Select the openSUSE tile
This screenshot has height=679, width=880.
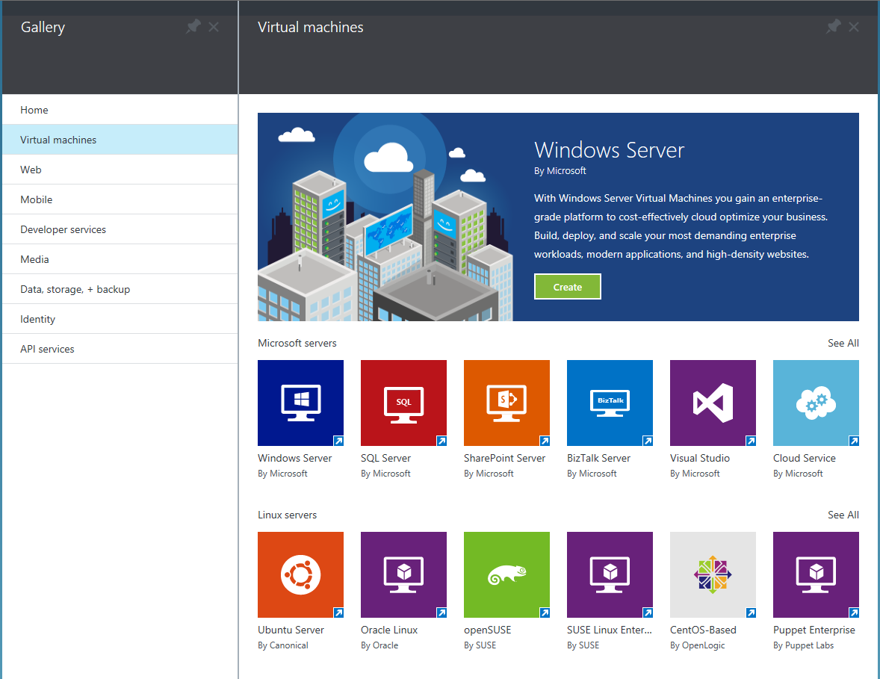(506, 574)
